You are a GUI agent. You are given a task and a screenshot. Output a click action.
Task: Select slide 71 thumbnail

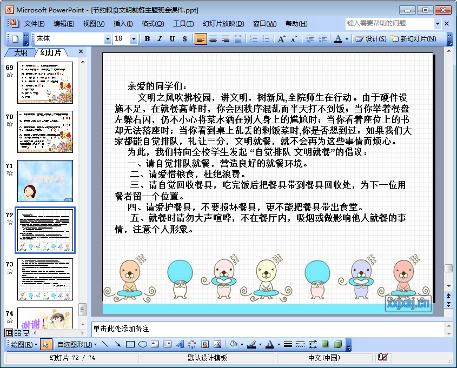click(x=45, y=180)
